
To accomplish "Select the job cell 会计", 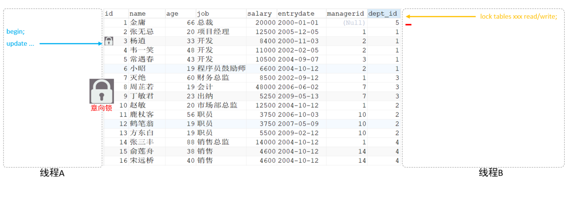I will pyautogui.click(x=205, y=87).
